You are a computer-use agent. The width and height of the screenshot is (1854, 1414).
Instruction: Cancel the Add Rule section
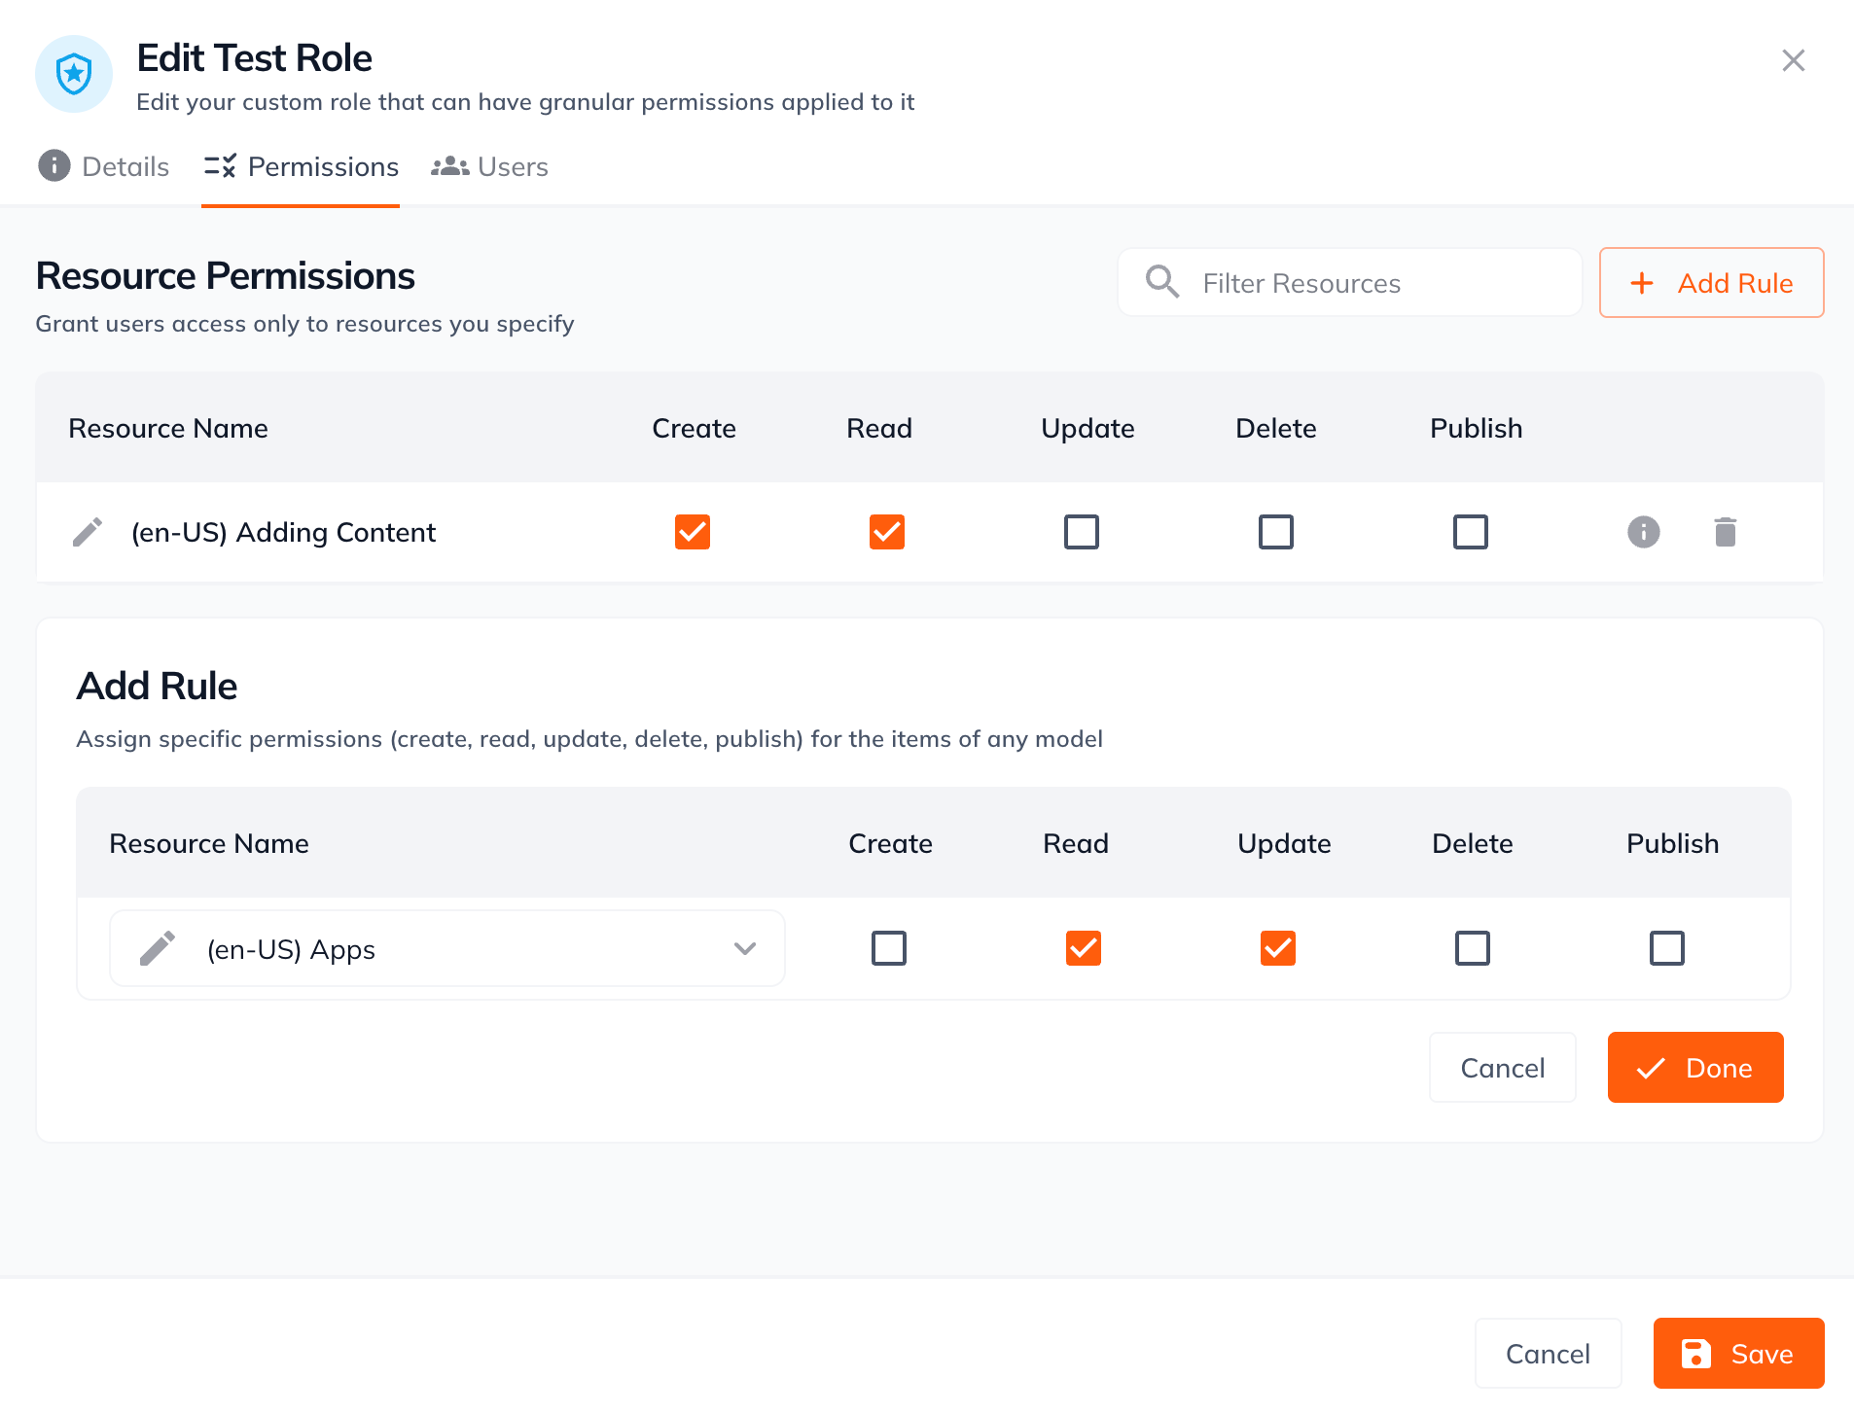1502,1067
